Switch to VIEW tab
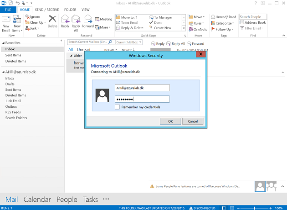This screenshot has height=210, width=287. (86, 10)
